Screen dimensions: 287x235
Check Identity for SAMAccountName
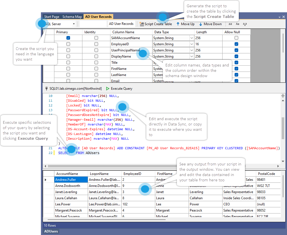pos(96,38)
